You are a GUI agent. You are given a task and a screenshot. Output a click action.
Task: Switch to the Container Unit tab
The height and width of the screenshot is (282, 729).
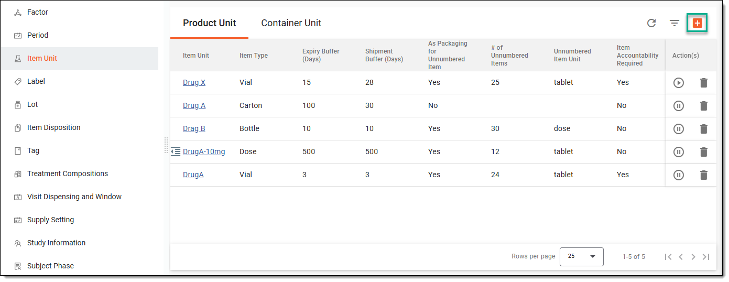coord(291,23)
